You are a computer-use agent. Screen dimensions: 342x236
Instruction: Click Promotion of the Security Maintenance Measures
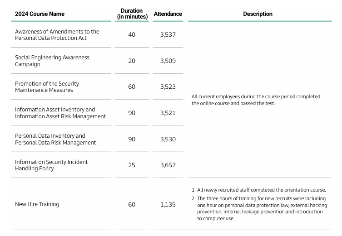coord(47,87)
